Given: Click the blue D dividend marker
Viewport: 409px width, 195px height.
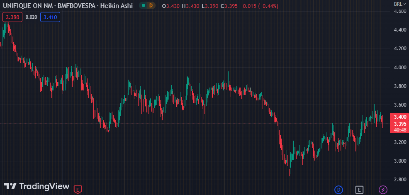Looking at the screenshot, I should click(338, 190).
